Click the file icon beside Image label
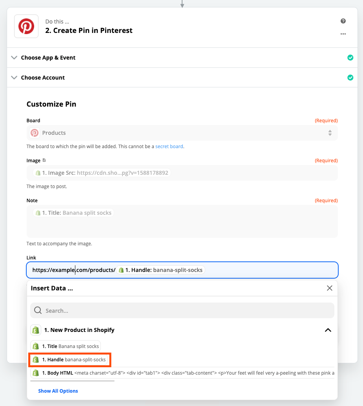Viewport: 363px width, 406px height. click(x=44, y=160)
